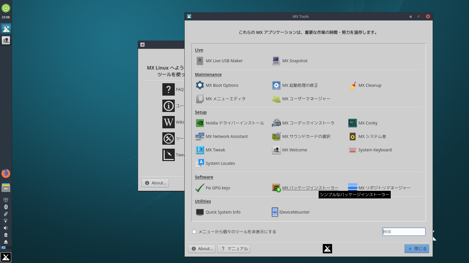Viewport: 469px width, 263px height.
Task: Click the package updater box tray icon
Action: (6, 200)
